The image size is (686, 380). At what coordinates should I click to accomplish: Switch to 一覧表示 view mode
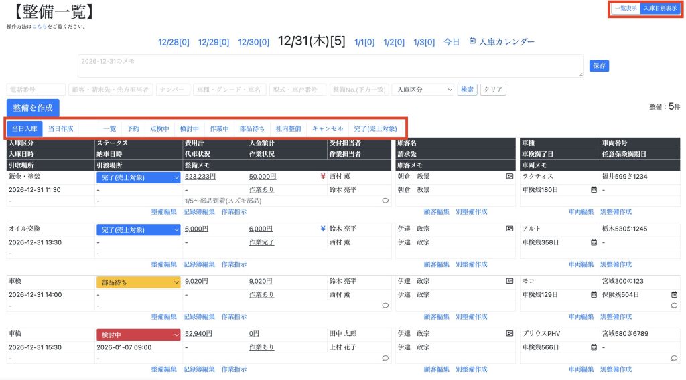click(x=625, y=9)
